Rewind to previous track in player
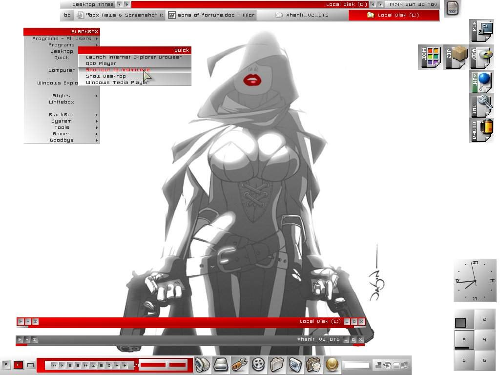 point(54,365)
